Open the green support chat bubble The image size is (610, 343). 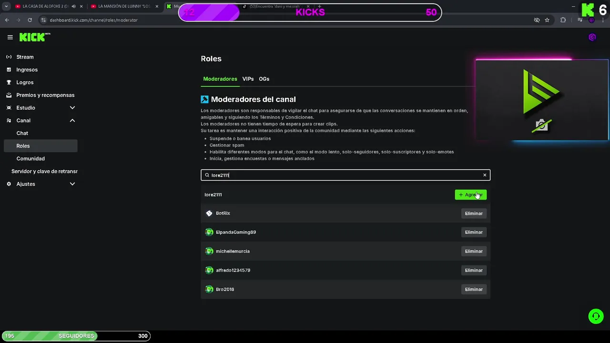point(596,316)
